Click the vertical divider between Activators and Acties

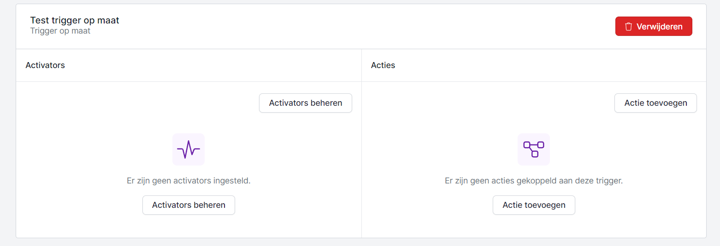(x=361, y=138)
